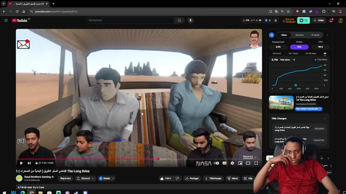Click the Remix button
Image resolution: width=346 pixels, height=194 pixels.
(x=105, y=178)
